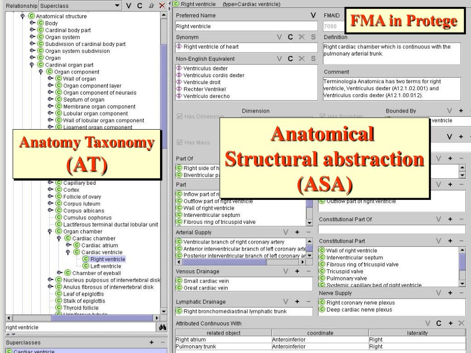Select Corpus luteum in the tree
The image size is (471, 353).
point(82,204)
